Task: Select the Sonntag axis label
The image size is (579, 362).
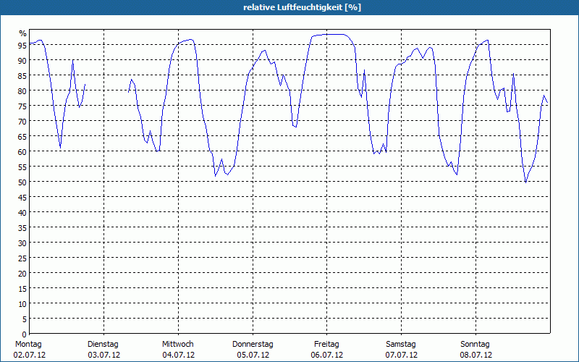Action: click(x=476, y=345)
